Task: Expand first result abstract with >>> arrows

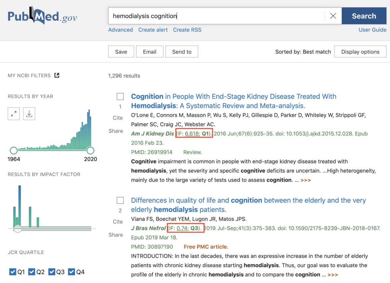Action: 305,180
